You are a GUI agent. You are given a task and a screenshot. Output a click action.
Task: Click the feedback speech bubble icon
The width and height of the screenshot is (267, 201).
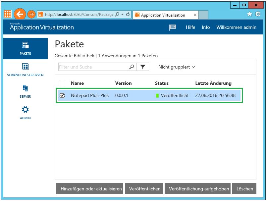tap(173, 27)
